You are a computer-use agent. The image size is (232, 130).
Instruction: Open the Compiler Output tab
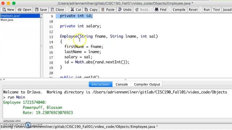(x=147, y=84)
